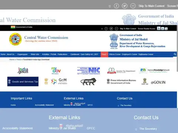Click The Secretary in the dark blue footer
The width and height of the screenshot is (178, 133).
click(x=126, y=105)
